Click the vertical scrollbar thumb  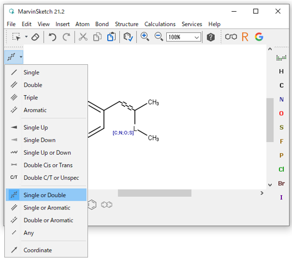click(x=270, y=120)
